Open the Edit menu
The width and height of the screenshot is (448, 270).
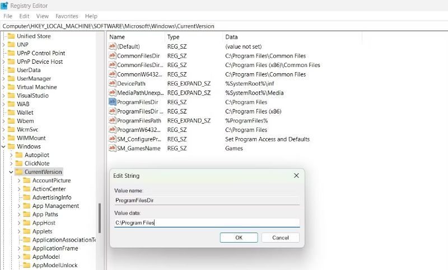[24, 16]
